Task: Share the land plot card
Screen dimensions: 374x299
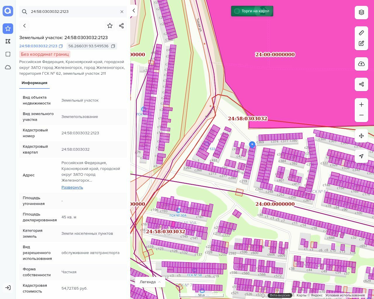Action: [x=122, y=26]
